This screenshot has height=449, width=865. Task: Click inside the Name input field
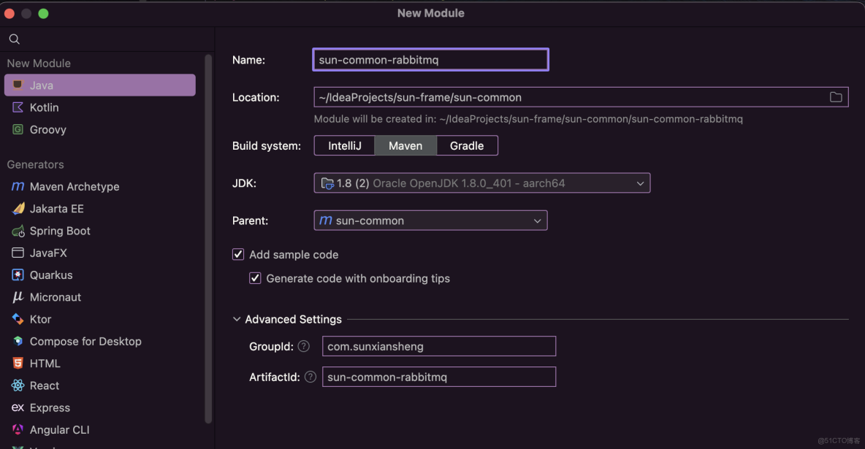click(x=430, y=59)
